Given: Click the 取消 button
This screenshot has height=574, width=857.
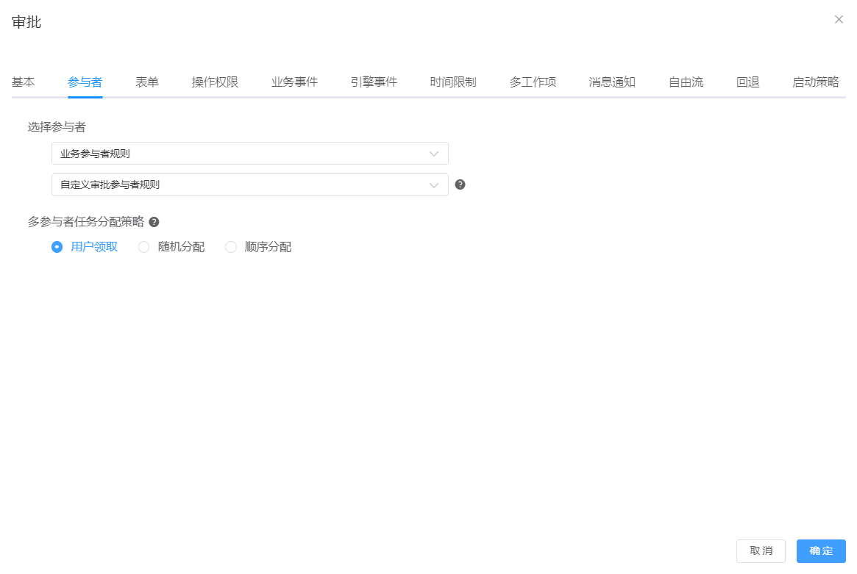Looking at the screenshot, I should (x=761, y=551).
